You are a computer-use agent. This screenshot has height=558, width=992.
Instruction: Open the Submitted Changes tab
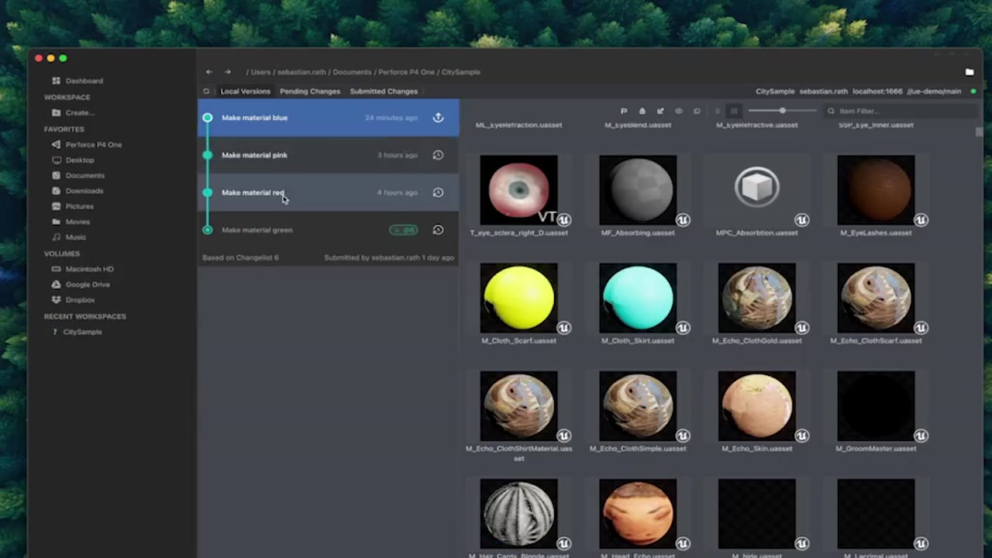(384, 91)
